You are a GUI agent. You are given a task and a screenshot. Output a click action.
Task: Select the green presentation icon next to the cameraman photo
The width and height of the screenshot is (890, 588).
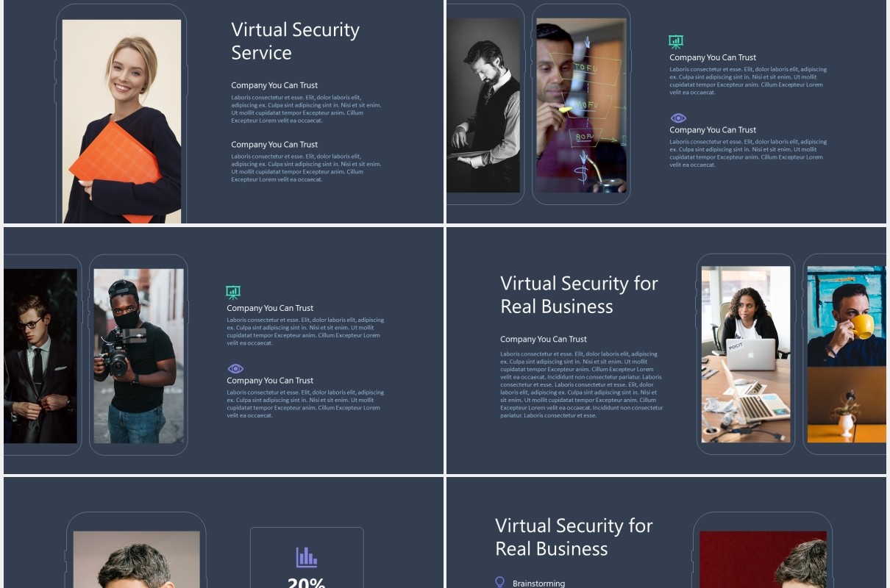tap(233, 293)
